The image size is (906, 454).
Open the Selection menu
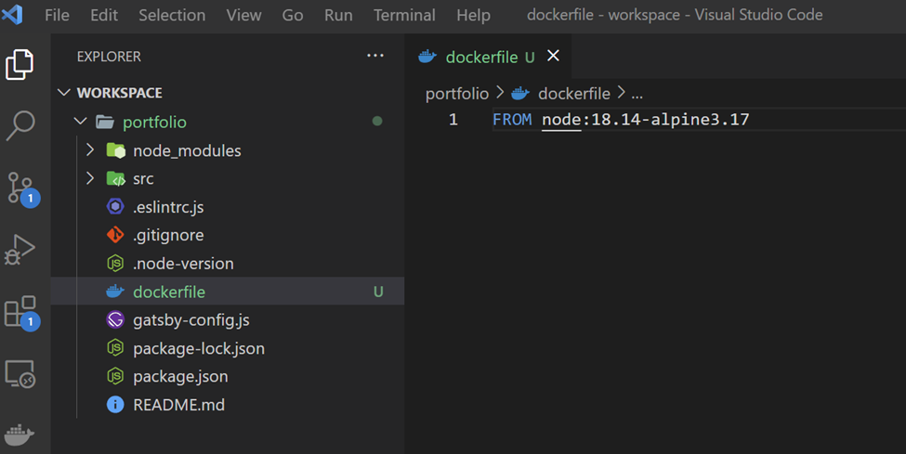pos(172,15)
